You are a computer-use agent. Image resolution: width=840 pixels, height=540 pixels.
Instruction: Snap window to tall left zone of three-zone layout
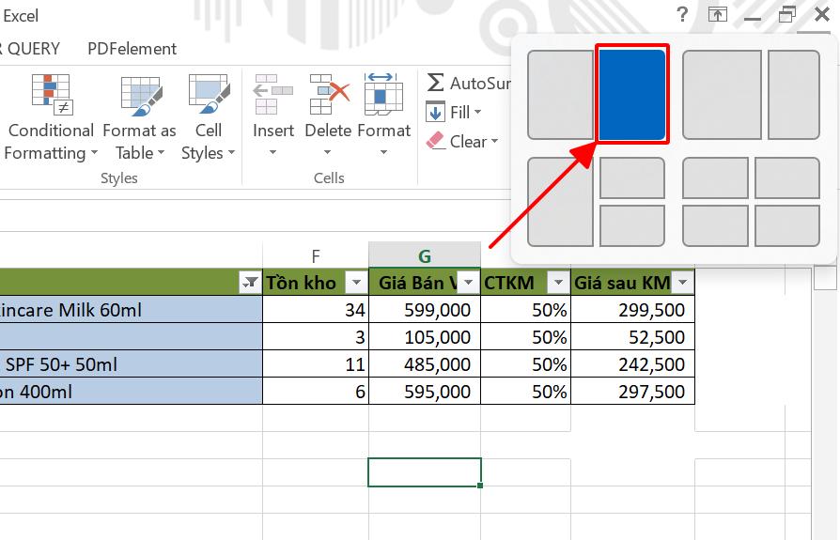coord(560,202)
